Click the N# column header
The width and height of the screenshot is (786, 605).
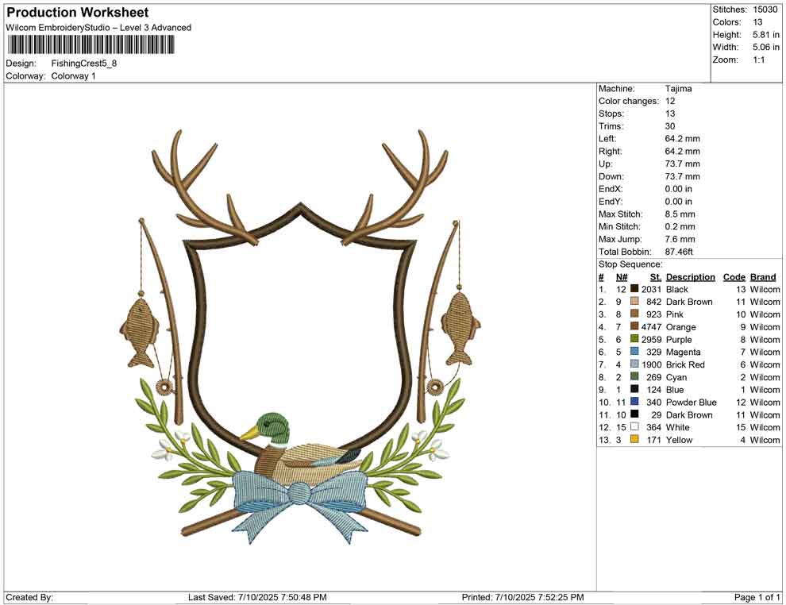coord(622,277)
